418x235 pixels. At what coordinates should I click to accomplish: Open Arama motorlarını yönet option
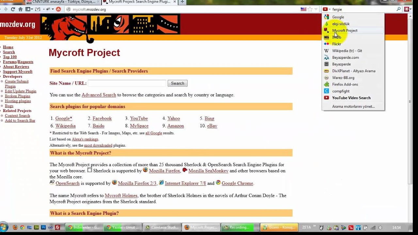[353, 106]
